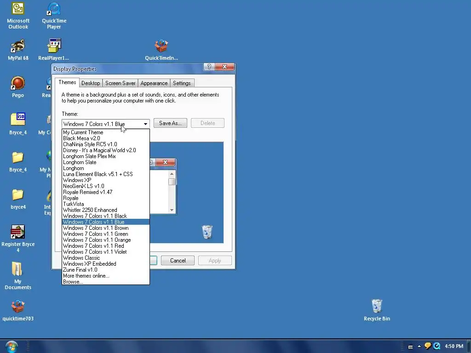Click preview window scrollbar up arrow
This screenshot has width=471, height=353.
click(x=172, y=174)
